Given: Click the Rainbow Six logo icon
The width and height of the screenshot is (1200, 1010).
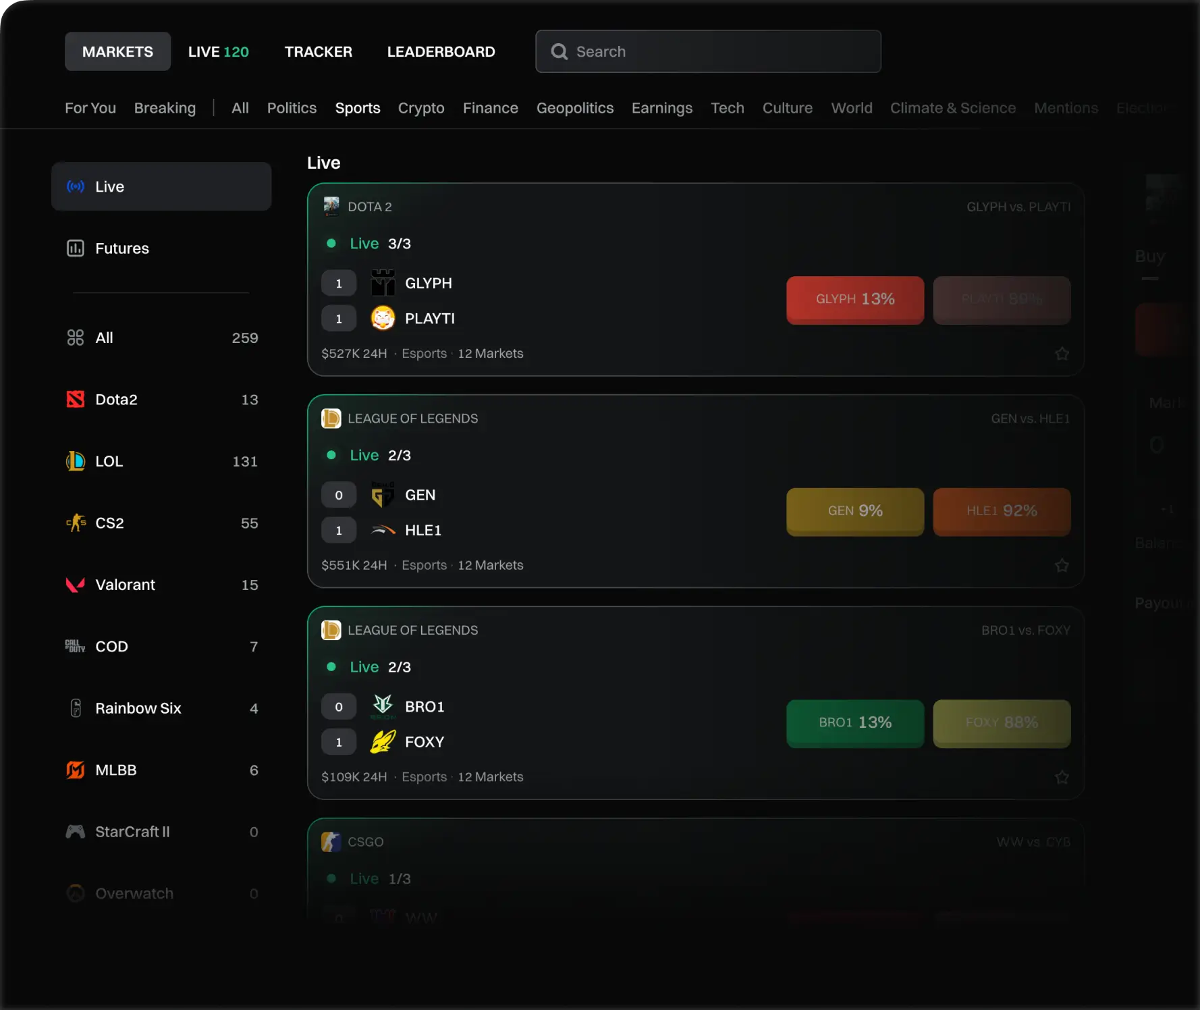Looking at the screenshot, I should pyautogui.click(x=76, y=708).
